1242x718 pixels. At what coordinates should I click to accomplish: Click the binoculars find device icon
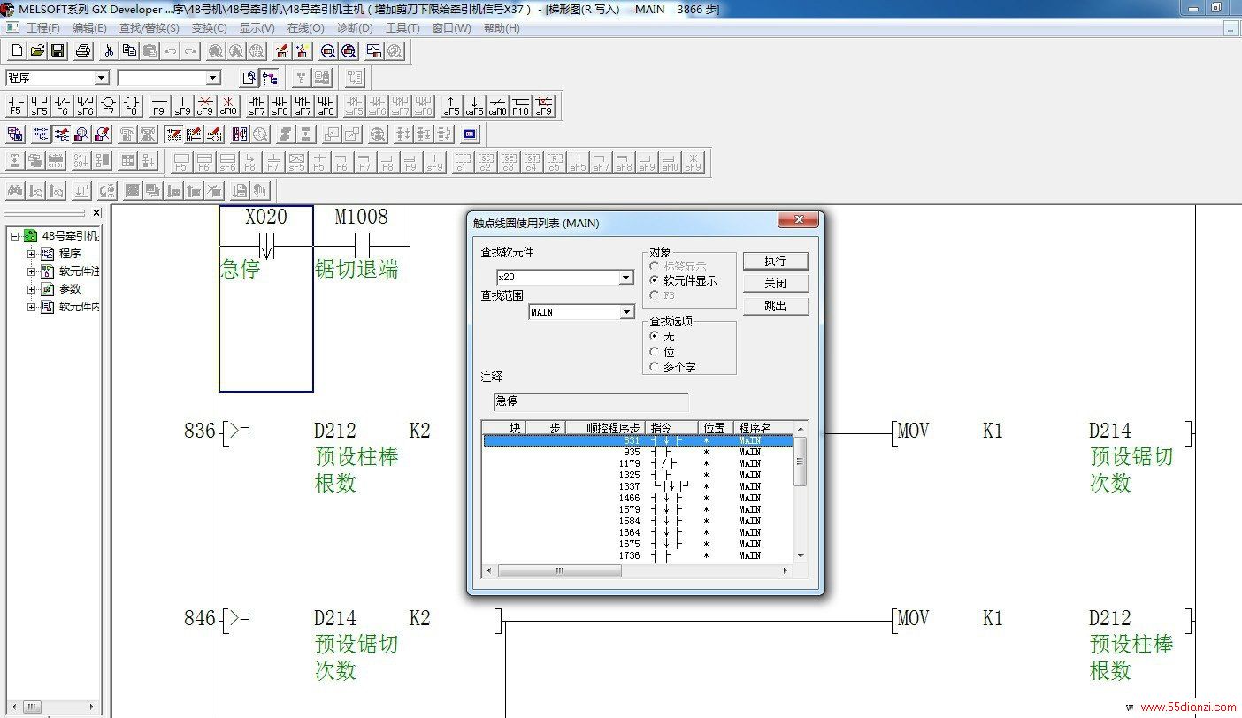click(x=15, y=189)
